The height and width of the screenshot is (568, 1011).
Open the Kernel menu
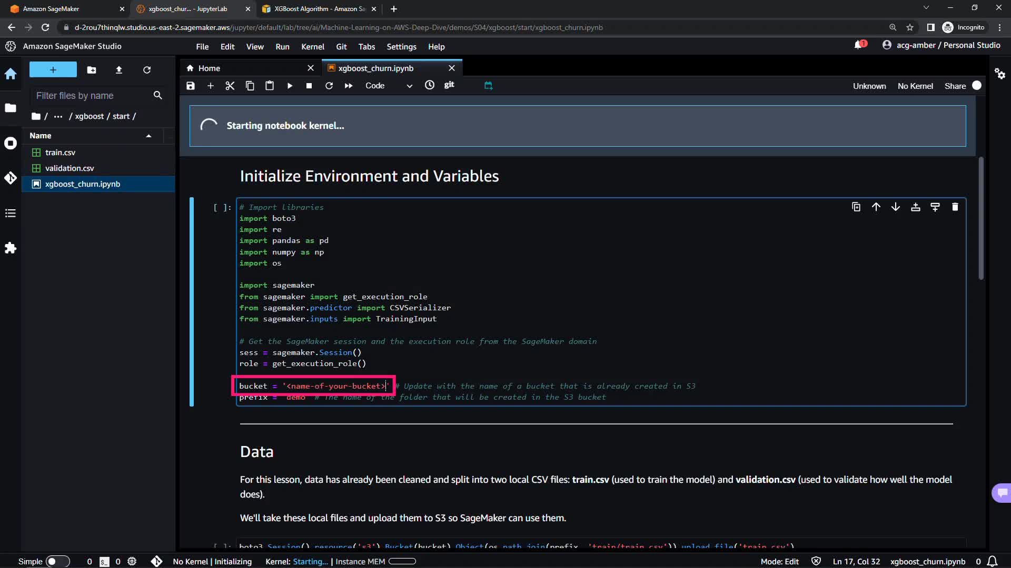[312, 47]
